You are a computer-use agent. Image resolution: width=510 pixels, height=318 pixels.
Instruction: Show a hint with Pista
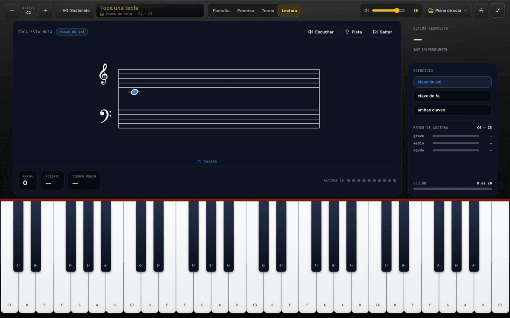point(353,32)
